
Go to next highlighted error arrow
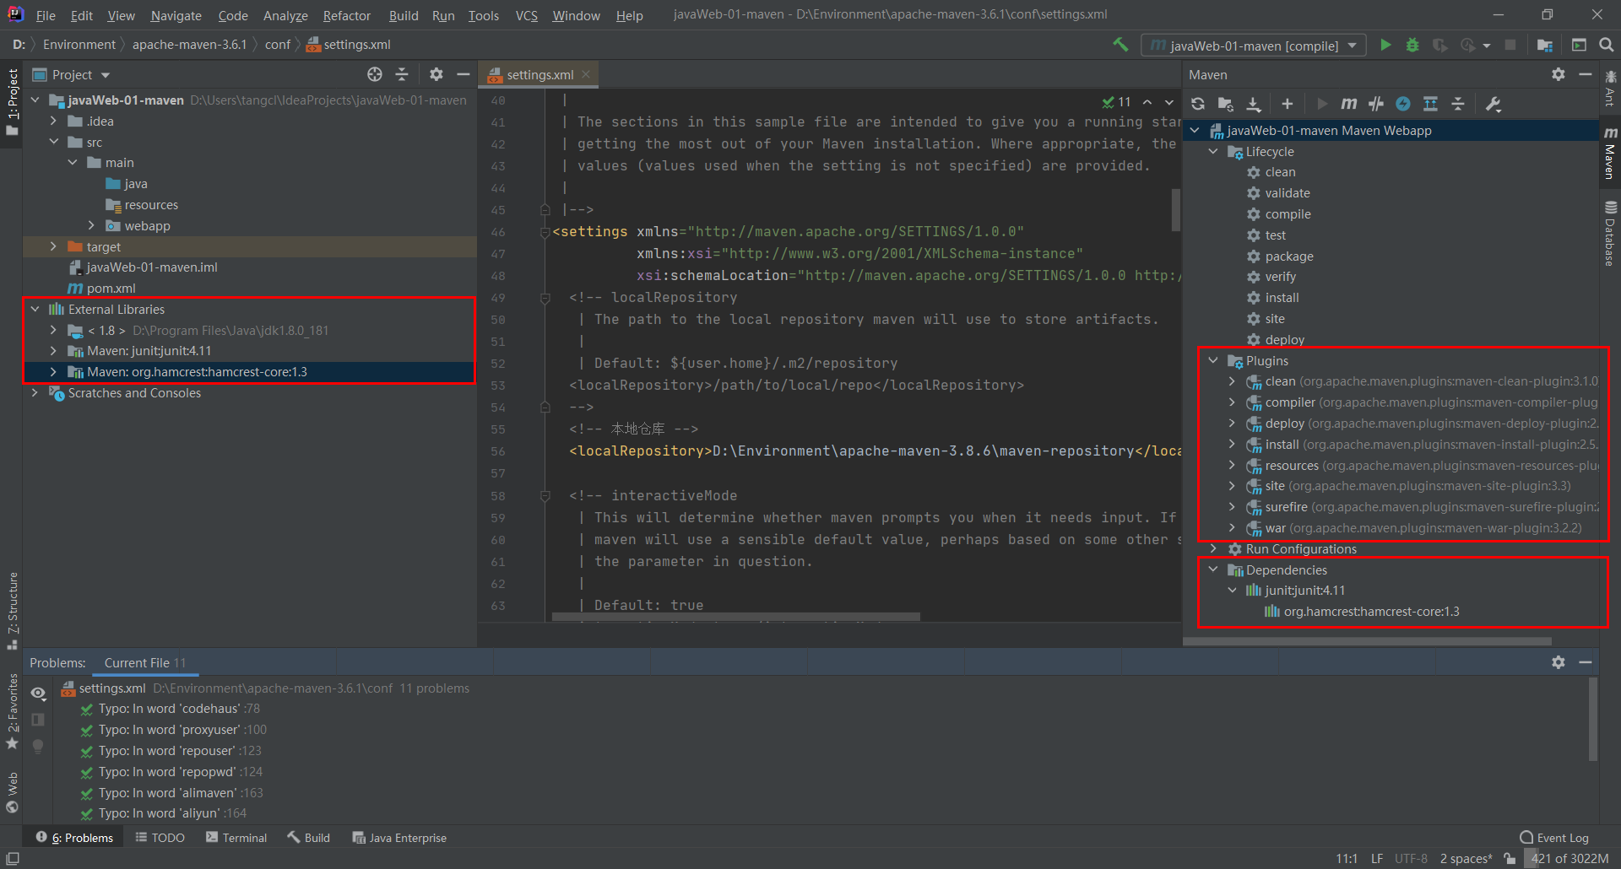coord(1169,102)
